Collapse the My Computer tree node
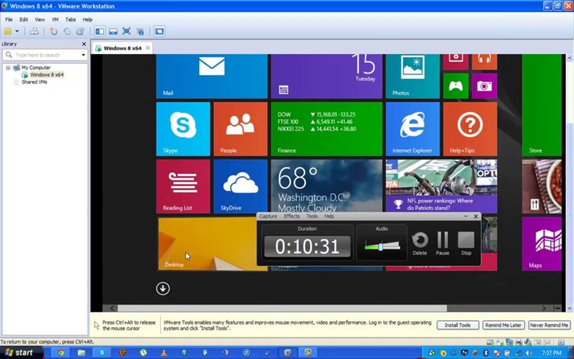The height and width of the screenshot is (359, 574). [x=8, y=68]
